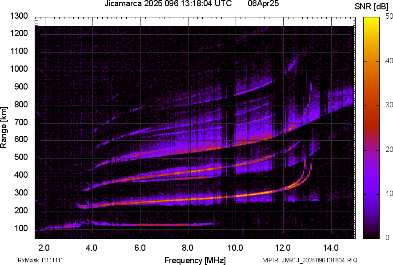Click the colorbar tick label '30'
Screen dimensions: 393x265
[x=389, y=105]
